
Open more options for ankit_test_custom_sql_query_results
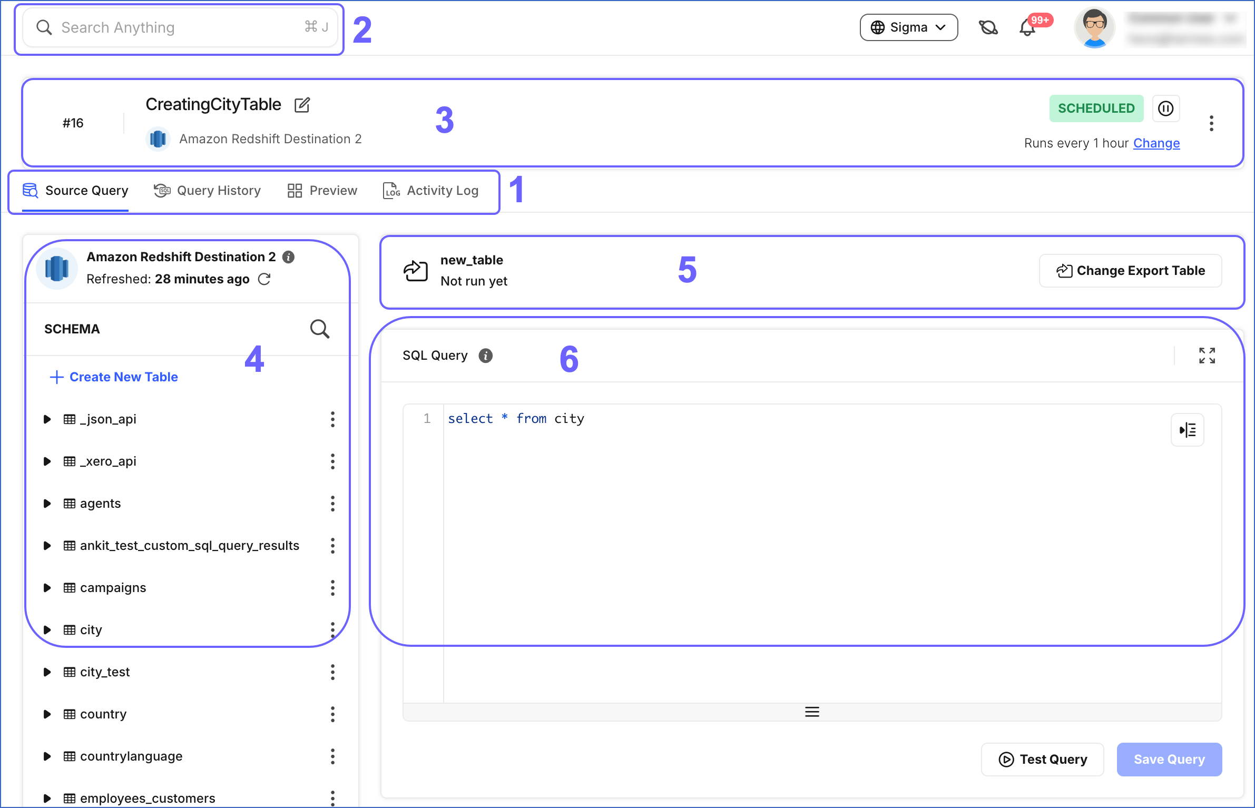332,546
